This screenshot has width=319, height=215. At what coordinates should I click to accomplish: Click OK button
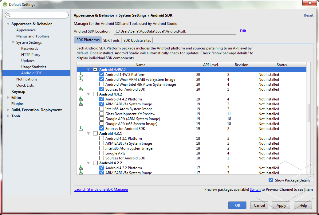coord(237,205)
